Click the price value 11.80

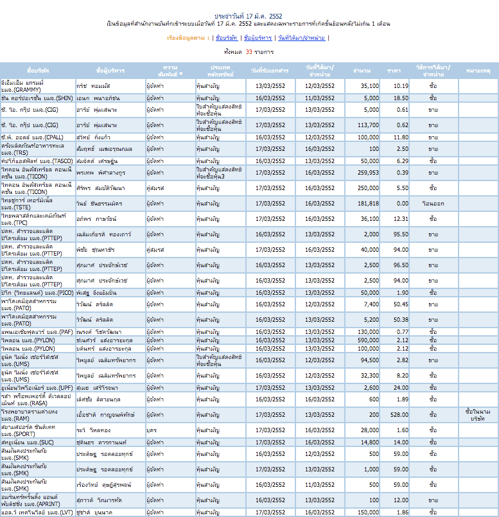pyautogui.click(x=401, y=137)
